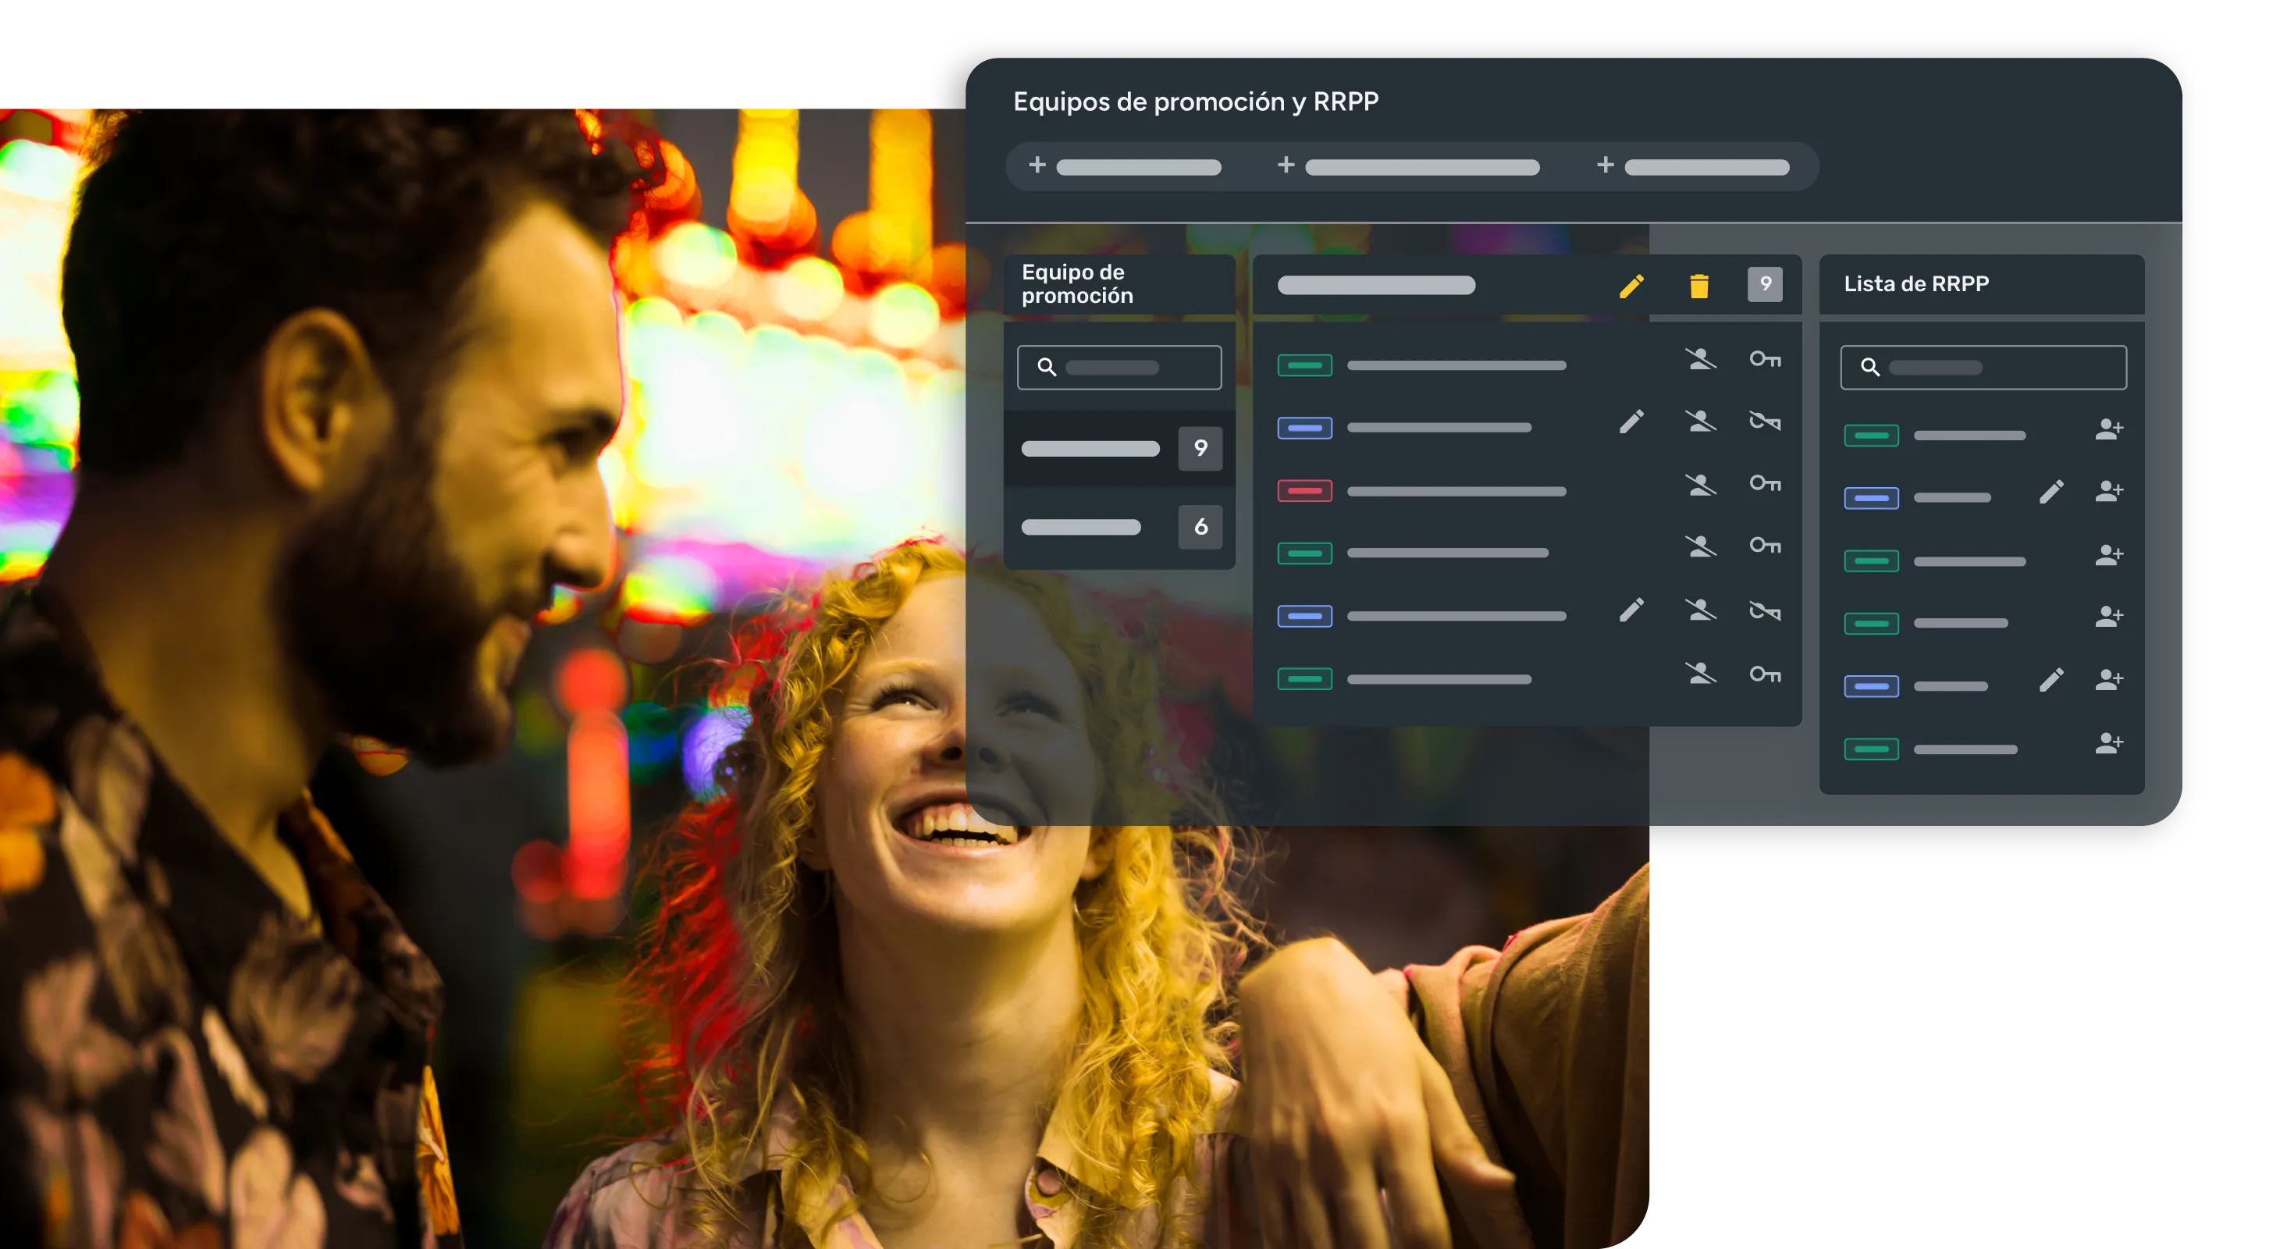Click crossed-out key on second blue row
This screenshot has width=2287, height=1249.
pyautogui.click(x=1764, y=610)
